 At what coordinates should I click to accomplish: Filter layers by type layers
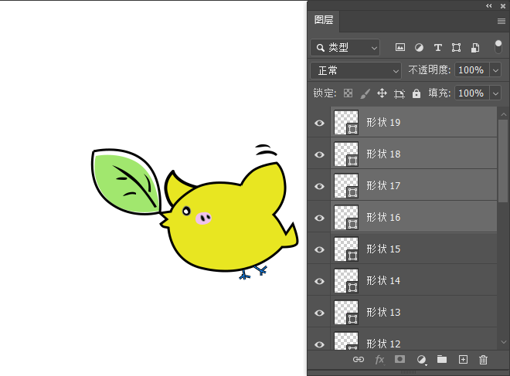(437, 47)
